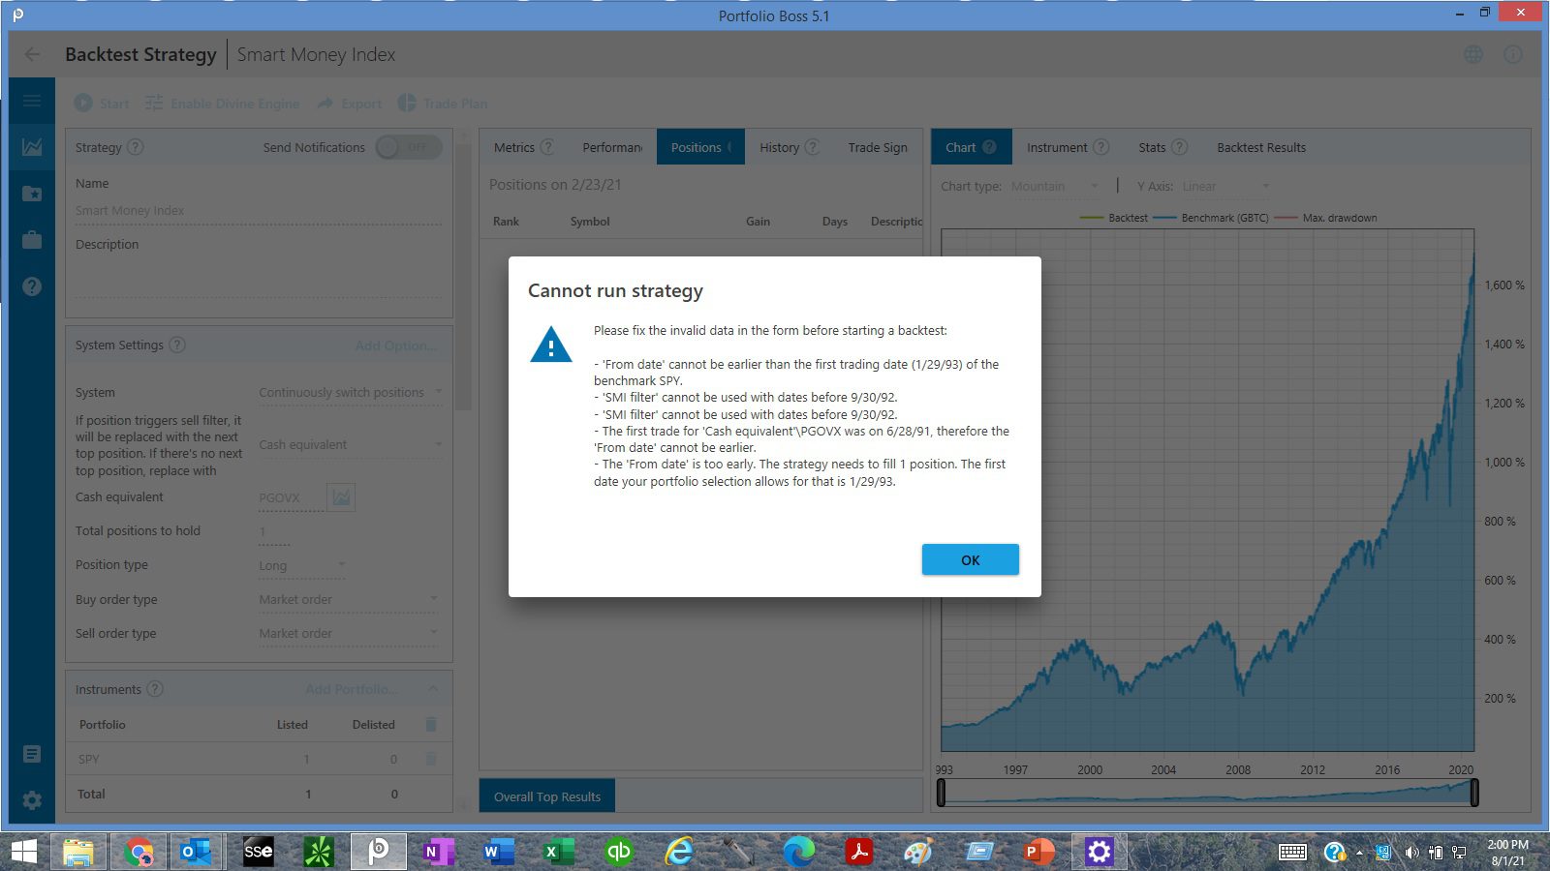The height and width of the screenshot is (871, 1550).
Task: Click the Total positions to hold field
Action: 274,531
